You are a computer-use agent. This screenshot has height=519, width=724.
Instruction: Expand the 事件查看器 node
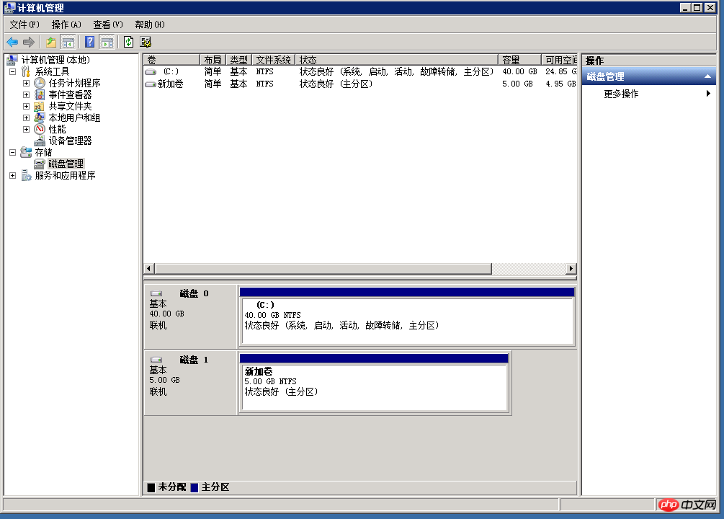pos(27,94)
